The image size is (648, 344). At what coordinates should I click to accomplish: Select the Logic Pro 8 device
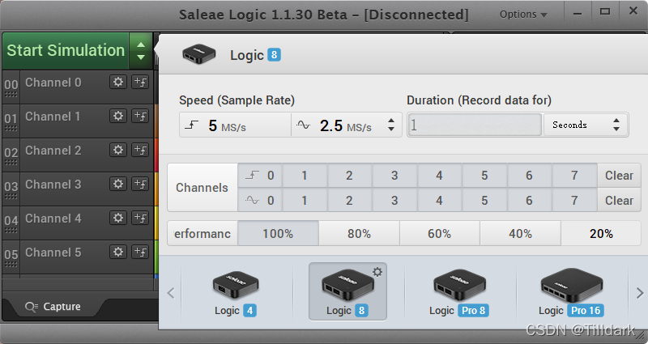pyautogui.click(x=459, y=292)
